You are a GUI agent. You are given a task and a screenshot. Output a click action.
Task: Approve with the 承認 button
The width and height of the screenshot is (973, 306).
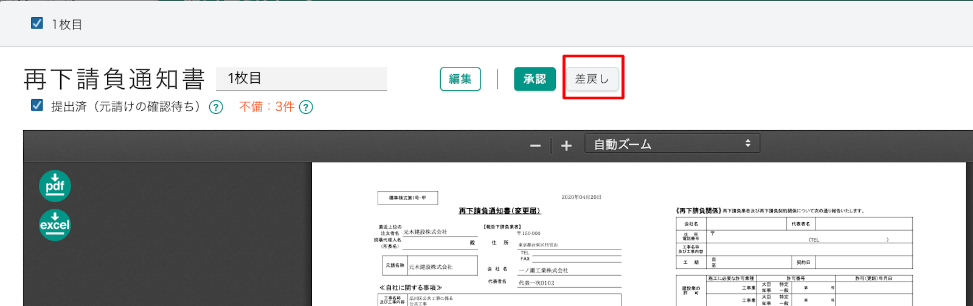535,79
